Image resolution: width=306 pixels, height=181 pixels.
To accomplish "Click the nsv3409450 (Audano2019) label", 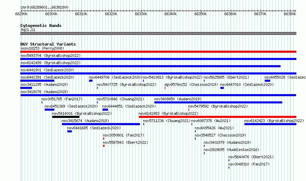I will click(178, 99).
